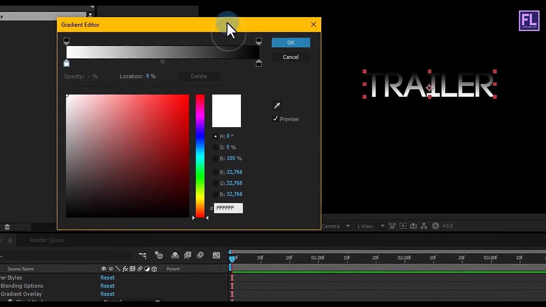Image resolution: width=546 pixels, height=307 pixels.
Task: Open the Camera view dropdown arrow
Action: click(x=348, y=226)
